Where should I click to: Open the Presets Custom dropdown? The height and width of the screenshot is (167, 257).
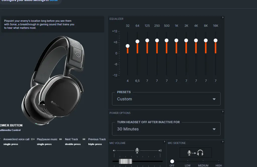[x=166, y=99]
